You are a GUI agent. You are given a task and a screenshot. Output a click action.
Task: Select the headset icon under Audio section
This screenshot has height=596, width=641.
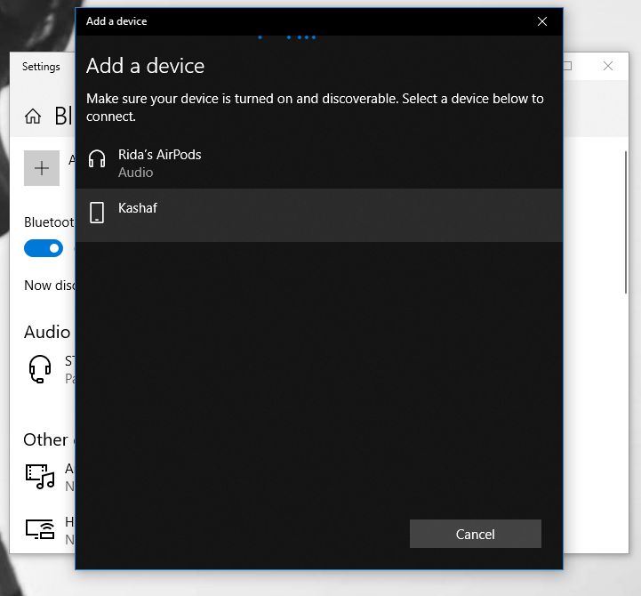click(40, 368)
